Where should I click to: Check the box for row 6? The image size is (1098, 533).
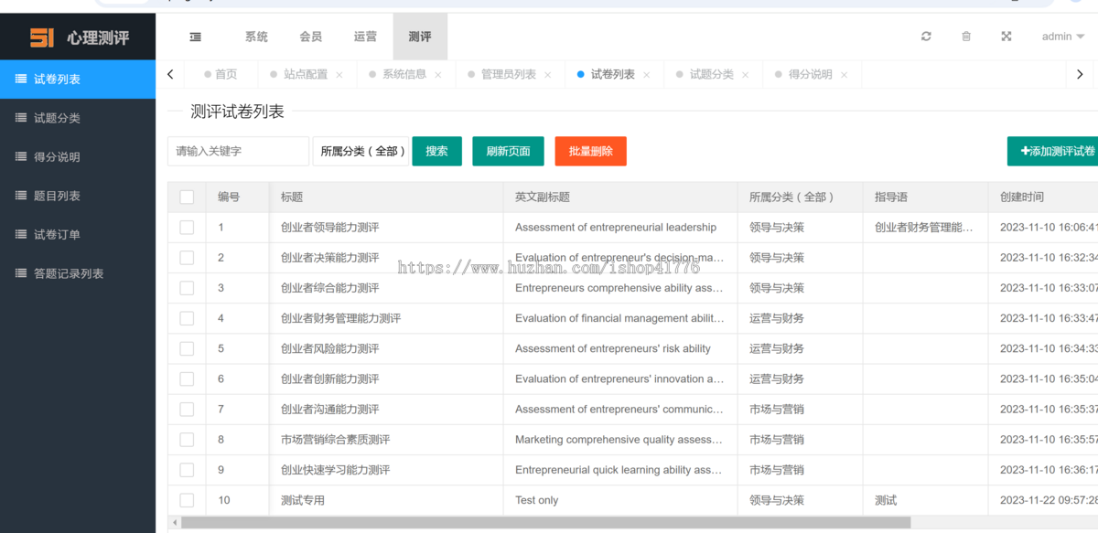pyautogui.click(x=187, y=378)
